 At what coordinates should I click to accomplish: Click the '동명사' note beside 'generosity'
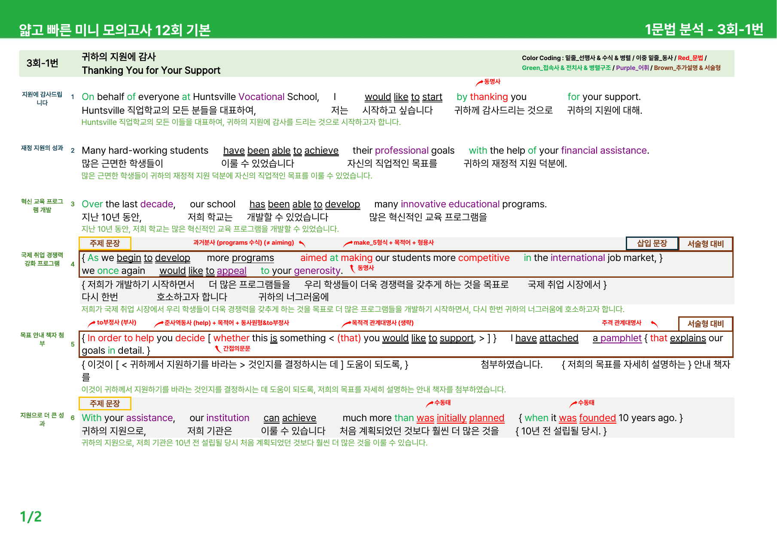tap(366, 268)
